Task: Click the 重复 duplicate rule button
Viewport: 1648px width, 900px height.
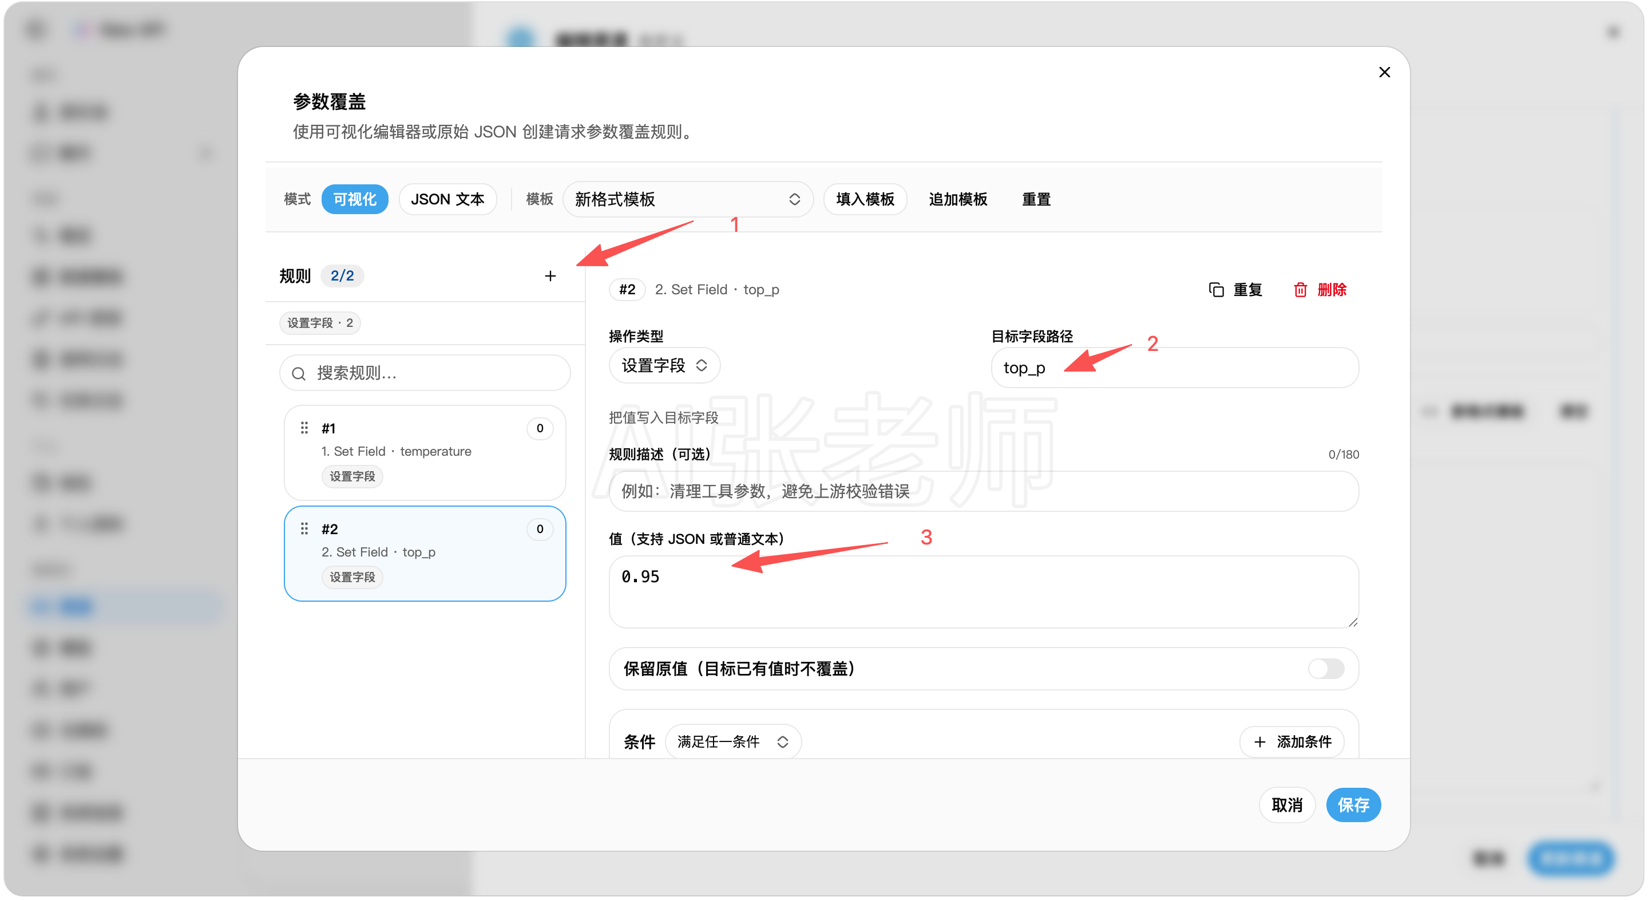Action: tap(1235, 290)
